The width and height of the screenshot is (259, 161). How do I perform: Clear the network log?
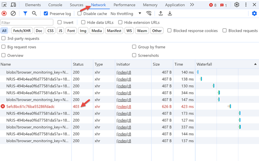[x=13, y=14]
